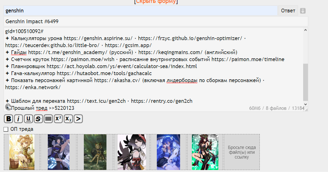Click the teucerdev.github.io little-bro URL text
This screenshot has height=191, width=328.
(52, 45)
